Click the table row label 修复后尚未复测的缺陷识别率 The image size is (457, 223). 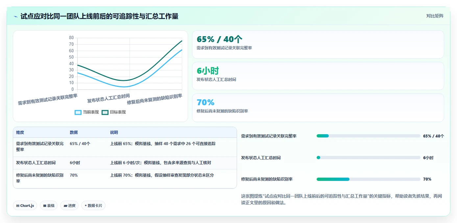tap(40, 178)
